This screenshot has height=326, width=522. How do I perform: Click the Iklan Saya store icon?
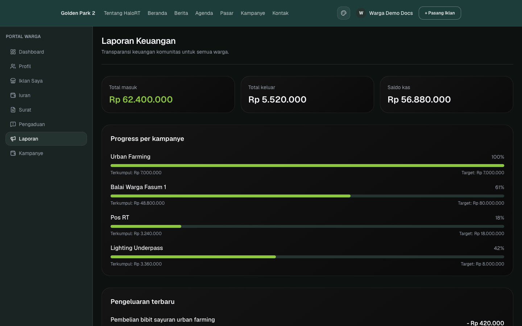pos(13,81)
